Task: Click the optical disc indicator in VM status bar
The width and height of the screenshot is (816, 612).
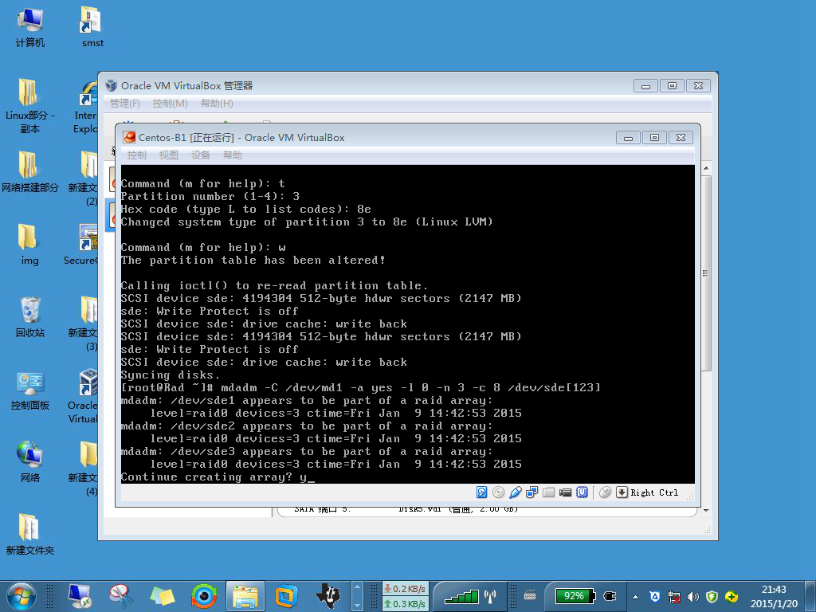Action: pos(498,492)
